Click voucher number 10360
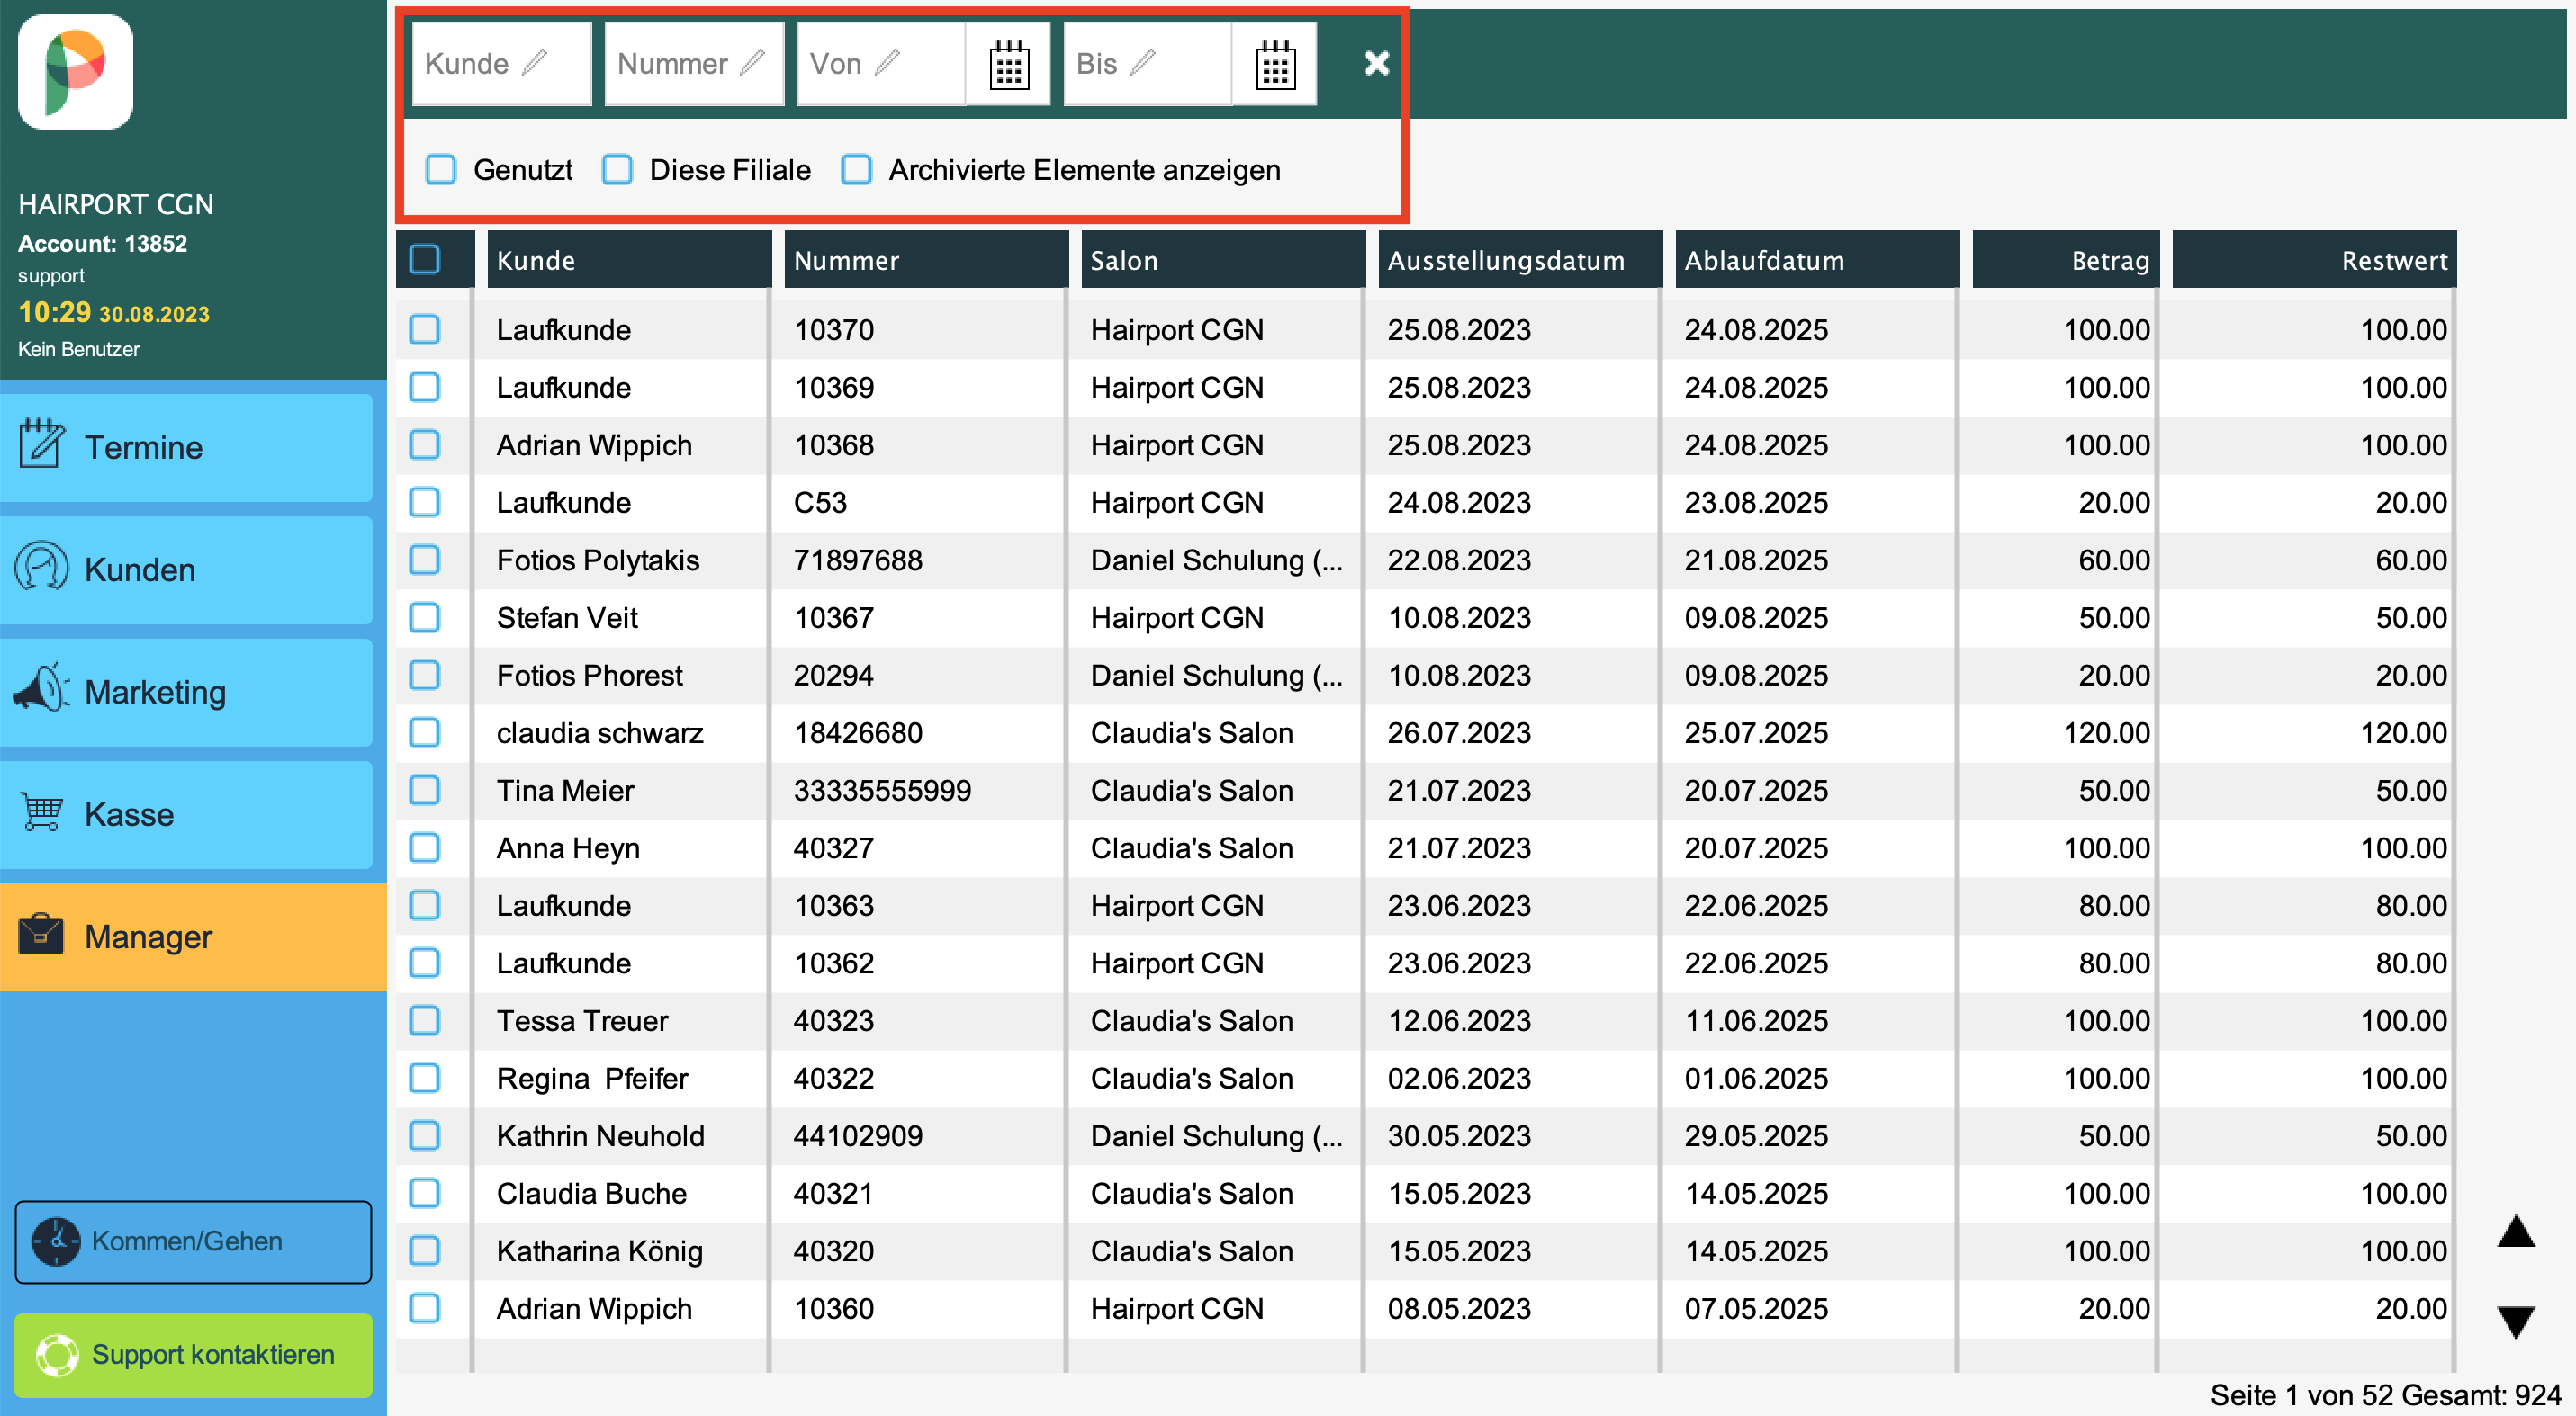Image resolution: width=2576 pixels, height=1416 pixels. [x=834, y=1308]
